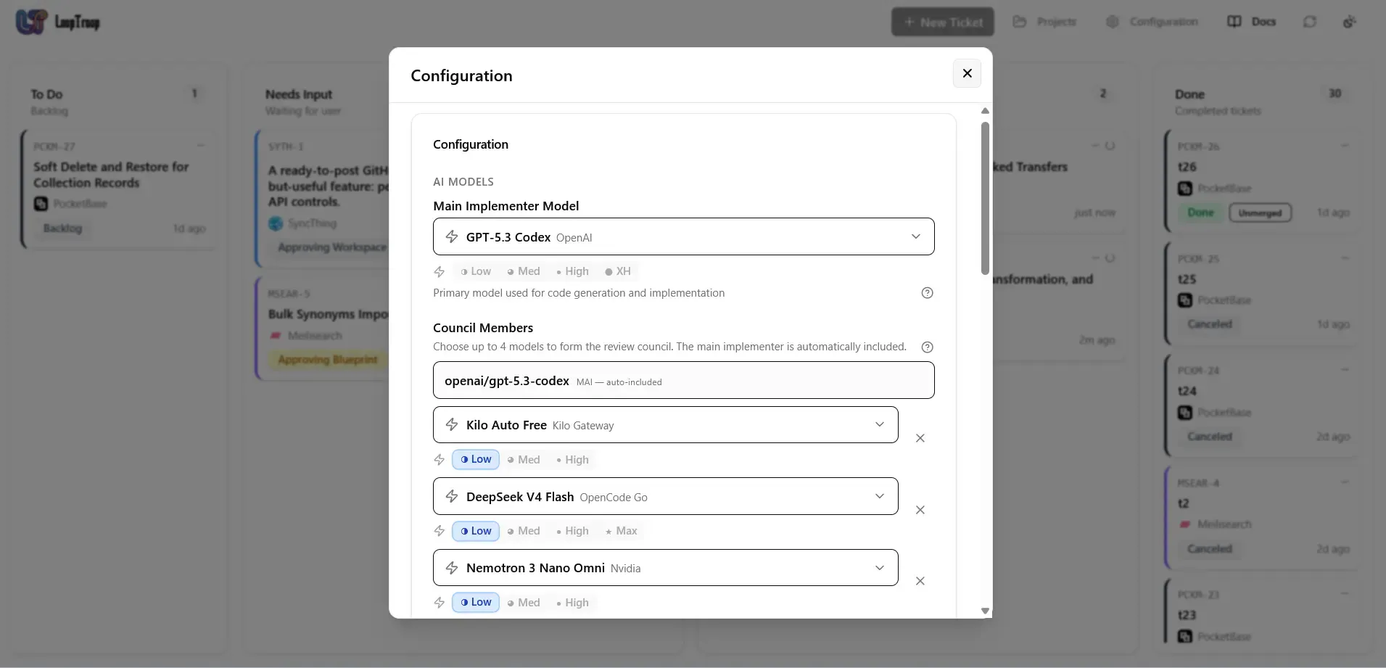Open the t25 canceled ticket
This screenshot has width=1386, height=668.
[x=1262, y=294]
